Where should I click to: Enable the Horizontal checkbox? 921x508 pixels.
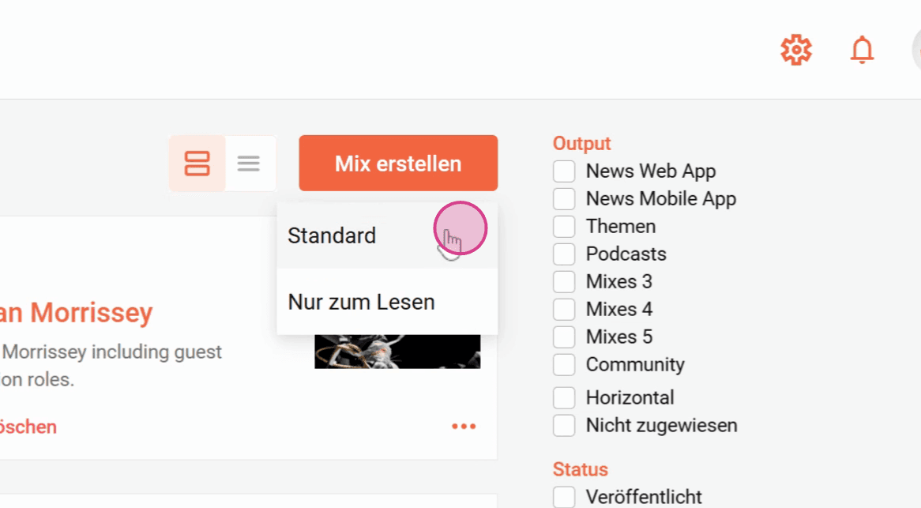pos(564,398)
